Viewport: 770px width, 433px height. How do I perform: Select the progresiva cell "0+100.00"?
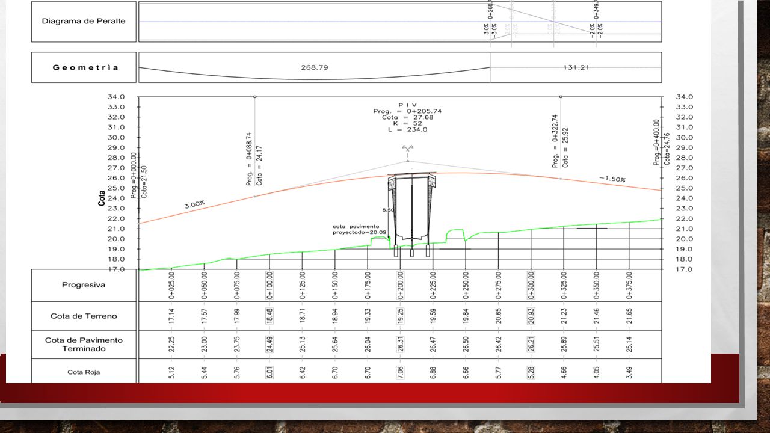pyautogui.click(x=269, y=286)
